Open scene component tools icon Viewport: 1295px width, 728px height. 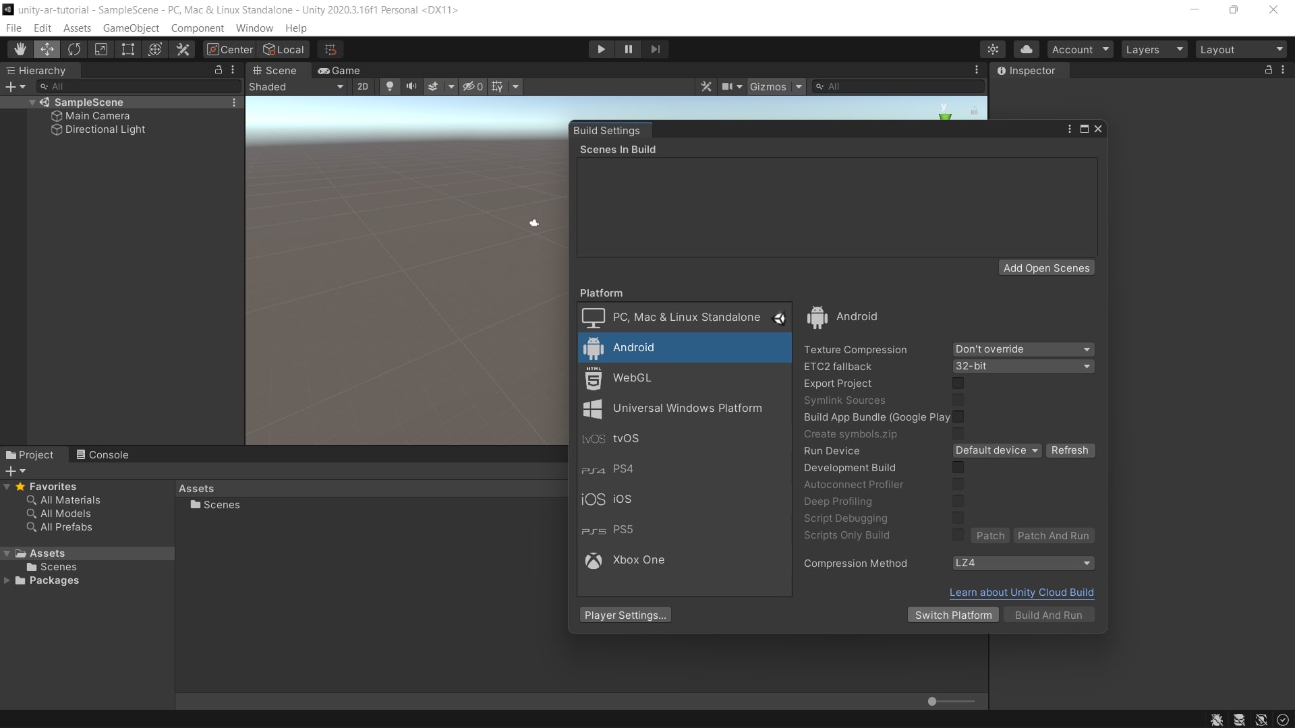[706, 86]
